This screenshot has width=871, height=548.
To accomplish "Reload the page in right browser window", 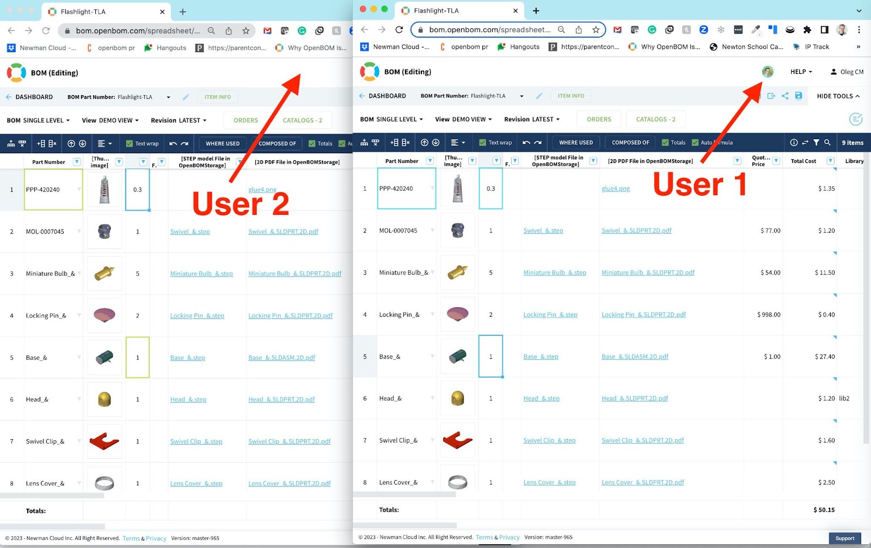I will pos(399,29).
